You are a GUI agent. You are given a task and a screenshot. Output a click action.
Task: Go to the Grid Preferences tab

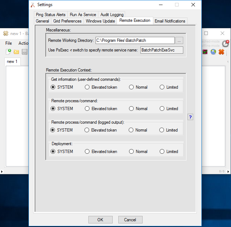67,21
